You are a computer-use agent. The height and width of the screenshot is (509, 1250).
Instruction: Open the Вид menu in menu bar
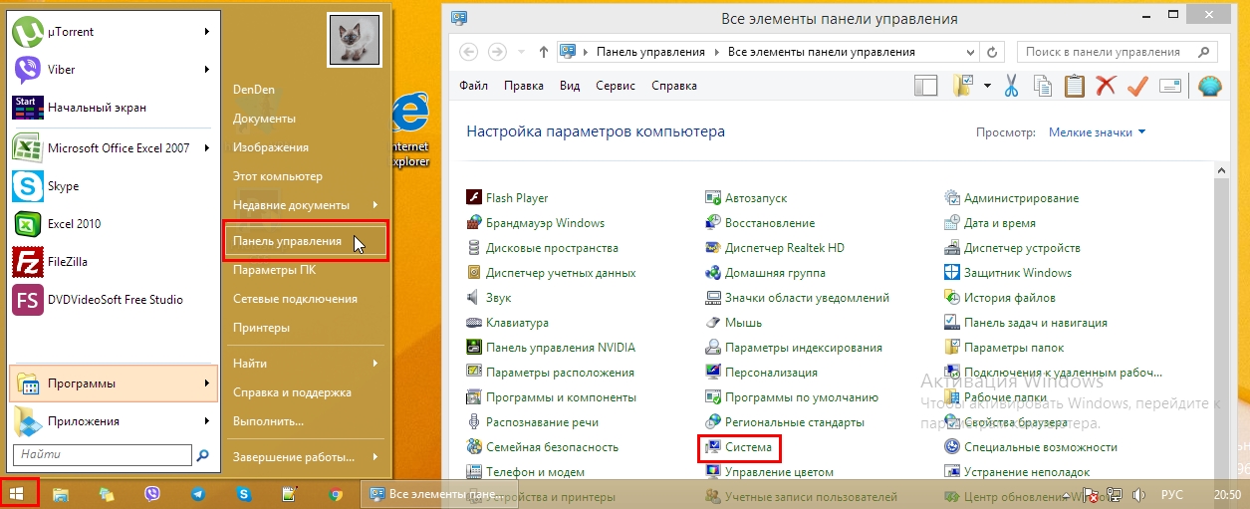coord(570,87)
